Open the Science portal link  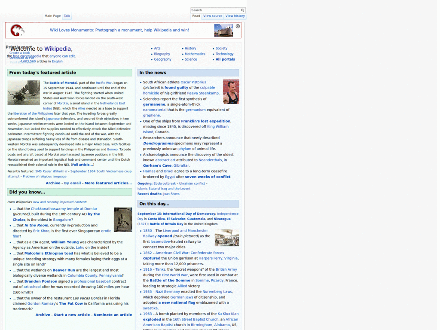point(191,59)
